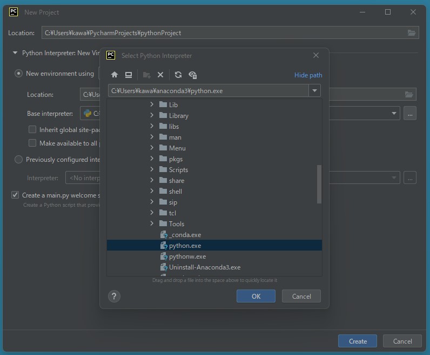Click the PyCharm logo in the New Project title bar
Image resolution: width=430 pixels, height=355 pixels.
[x=14, y=12]
